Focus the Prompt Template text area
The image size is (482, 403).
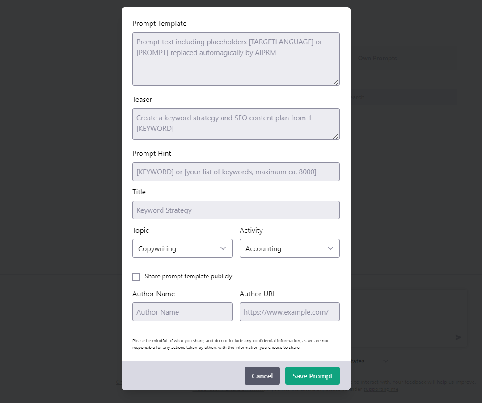tap(236, 59)
